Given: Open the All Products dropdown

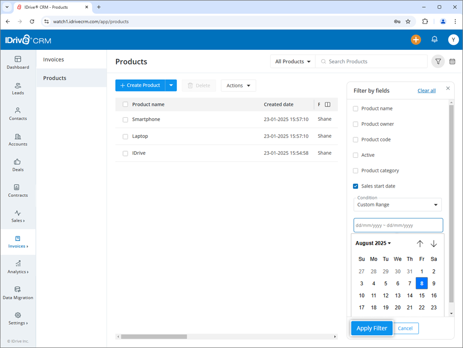Looking at the screenshot, I should [292, 61].
